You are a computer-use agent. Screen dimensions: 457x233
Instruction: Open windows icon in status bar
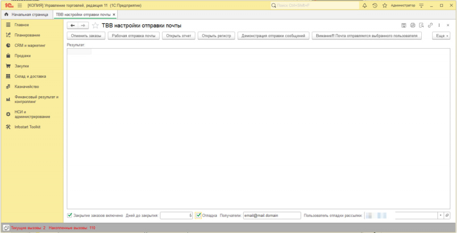coord(6,228)
